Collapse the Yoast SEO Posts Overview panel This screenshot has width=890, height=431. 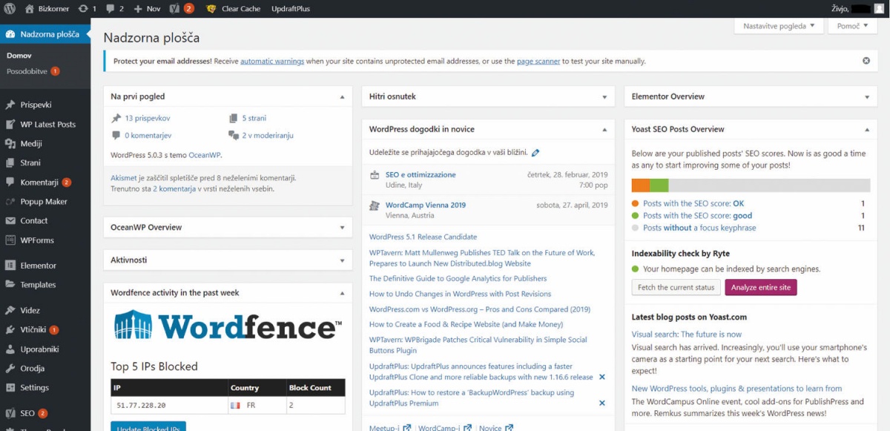tap(866, 130)
